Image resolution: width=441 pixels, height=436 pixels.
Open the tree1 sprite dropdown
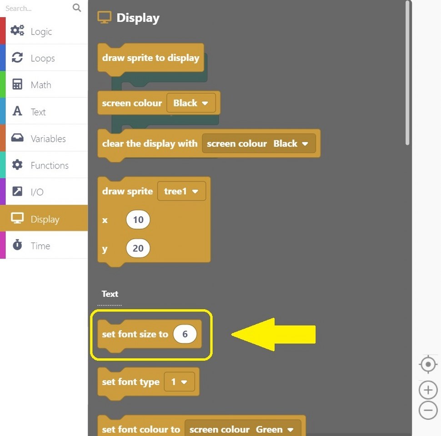pos(181,191)
